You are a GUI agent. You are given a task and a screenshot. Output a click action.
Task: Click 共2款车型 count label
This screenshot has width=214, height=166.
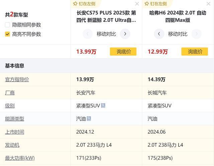click(16, 15)
